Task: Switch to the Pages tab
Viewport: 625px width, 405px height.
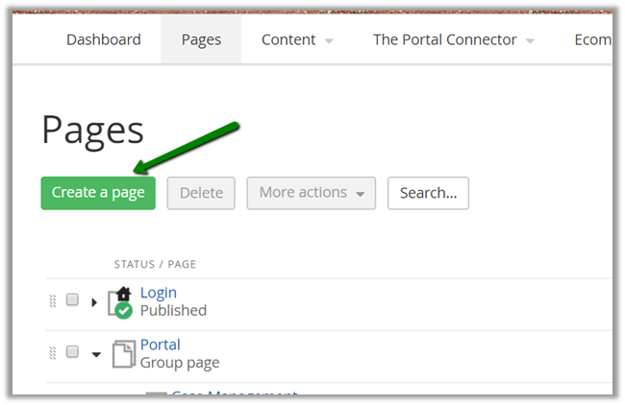Action: [201, 39]
